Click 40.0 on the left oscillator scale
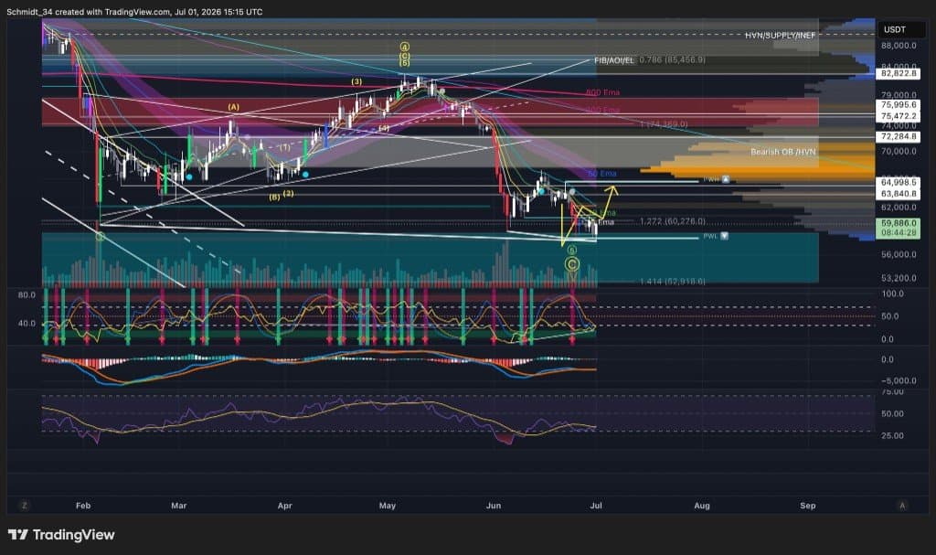Screen dimensions: 936x555 click(27, 323)
